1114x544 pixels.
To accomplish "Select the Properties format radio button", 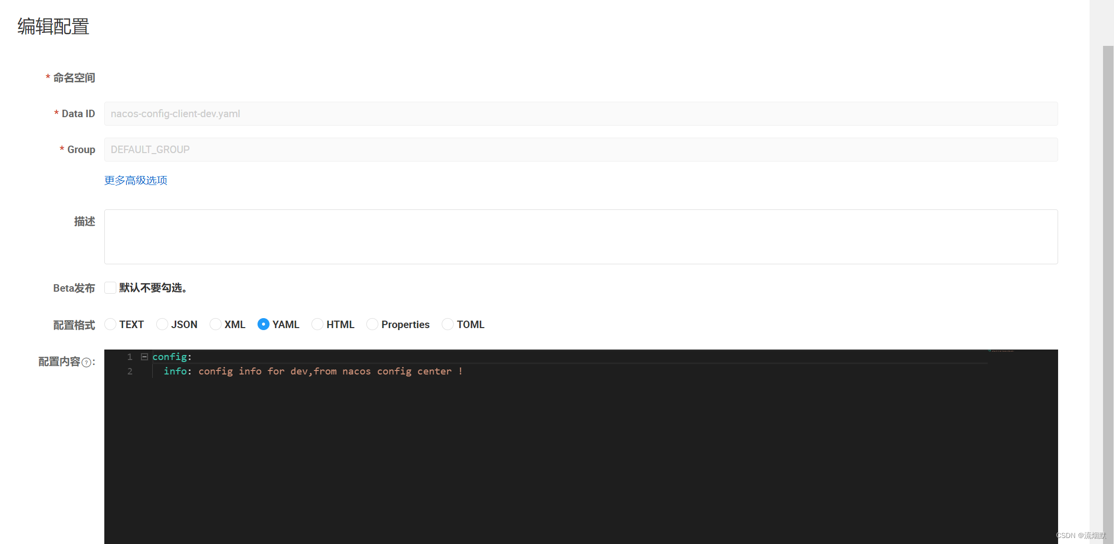I will click(x=372, y=324).
